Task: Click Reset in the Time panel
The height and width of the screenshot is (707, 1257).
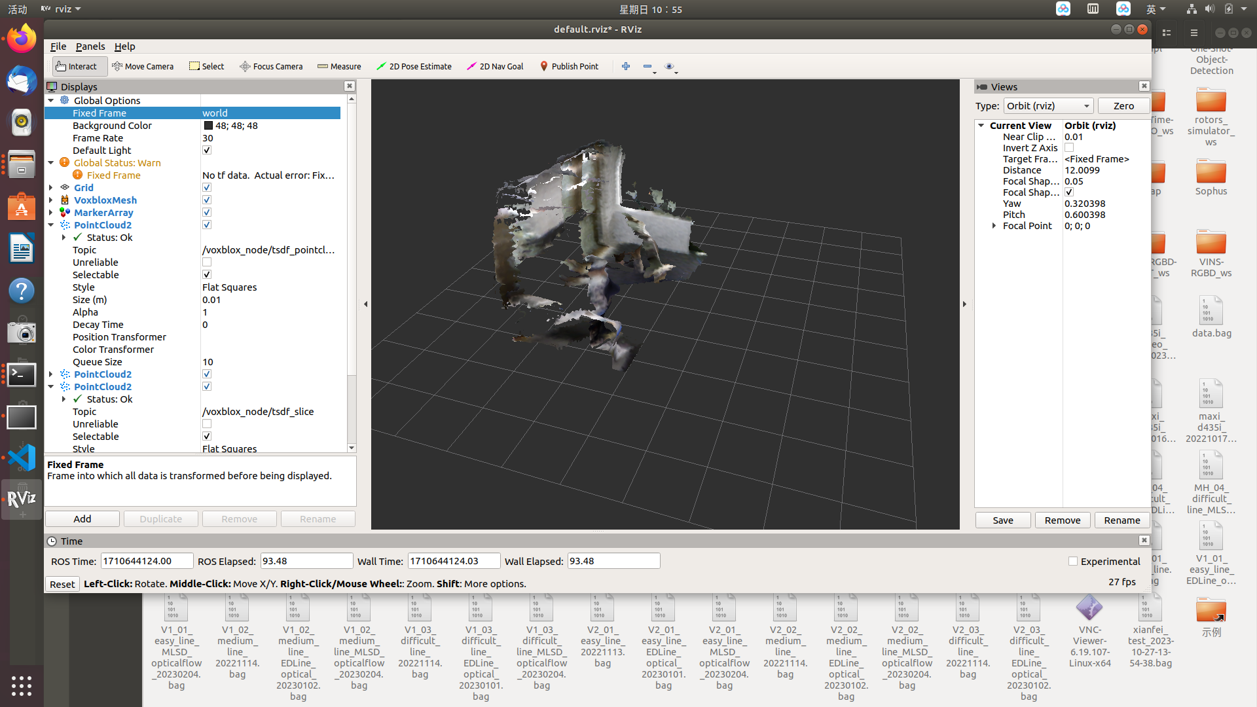Action: pos(62,583)
